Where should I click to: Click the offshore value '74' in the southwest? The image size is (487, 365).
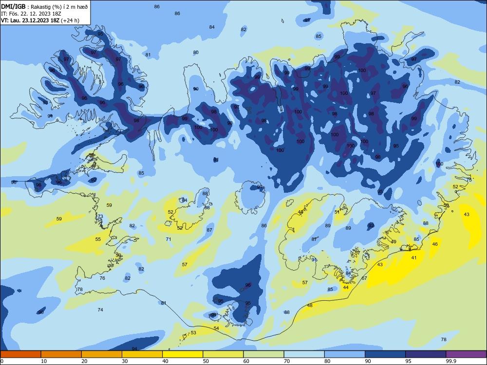tap(100, 310)
